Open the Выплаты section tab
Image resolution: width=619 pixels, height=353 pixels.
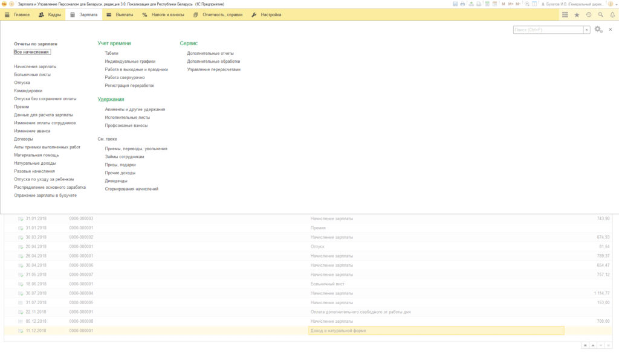point(120,14)
